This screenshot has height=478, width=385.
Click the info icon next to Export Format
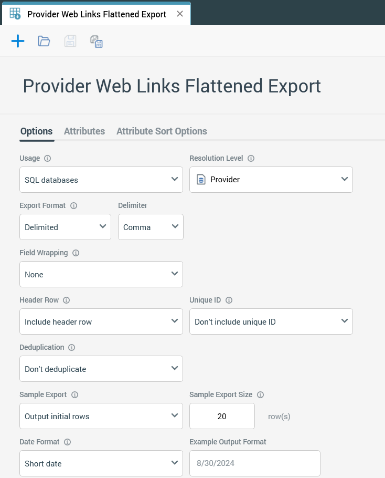(74, 205)
